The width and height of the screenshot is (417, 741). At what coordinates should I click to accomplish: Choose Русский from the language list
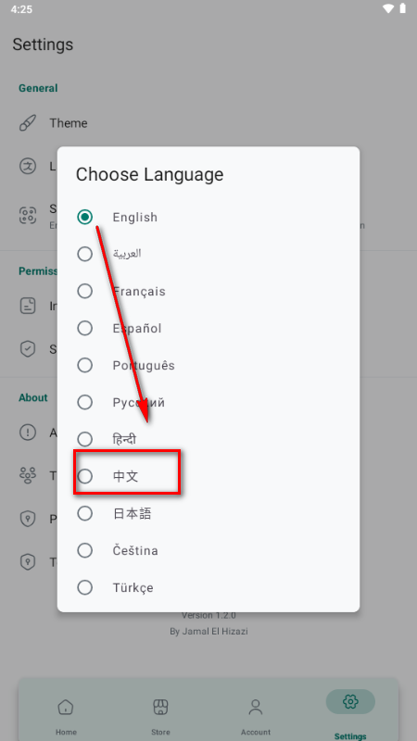(84, 402)
